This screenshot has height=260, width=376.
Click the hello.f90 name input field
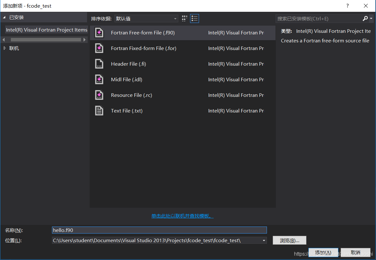(159, 230)
